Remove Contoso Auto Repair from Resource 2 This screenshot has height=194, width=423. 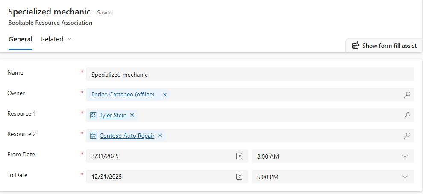point(160,136)
